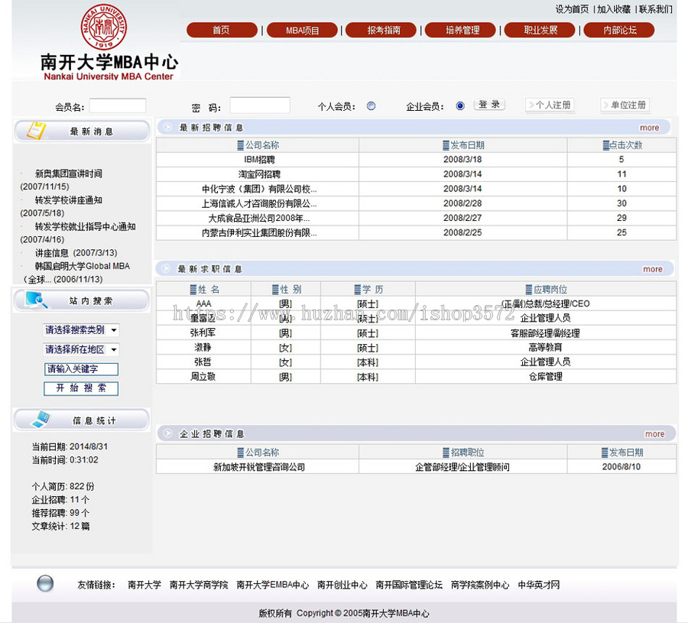Open the 职业发展 navigation menu

coord(540,30)
